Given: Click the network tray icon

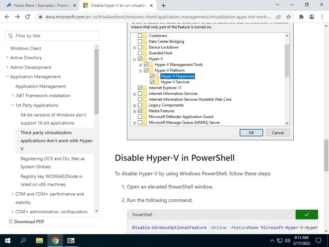Looking at the screenshot, I should tap(280, 241).
